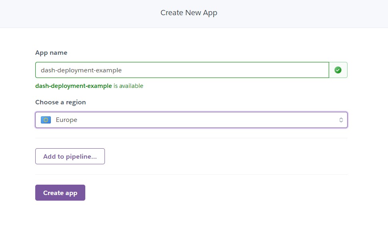Click Add to pipeline button

pos(70,156)
